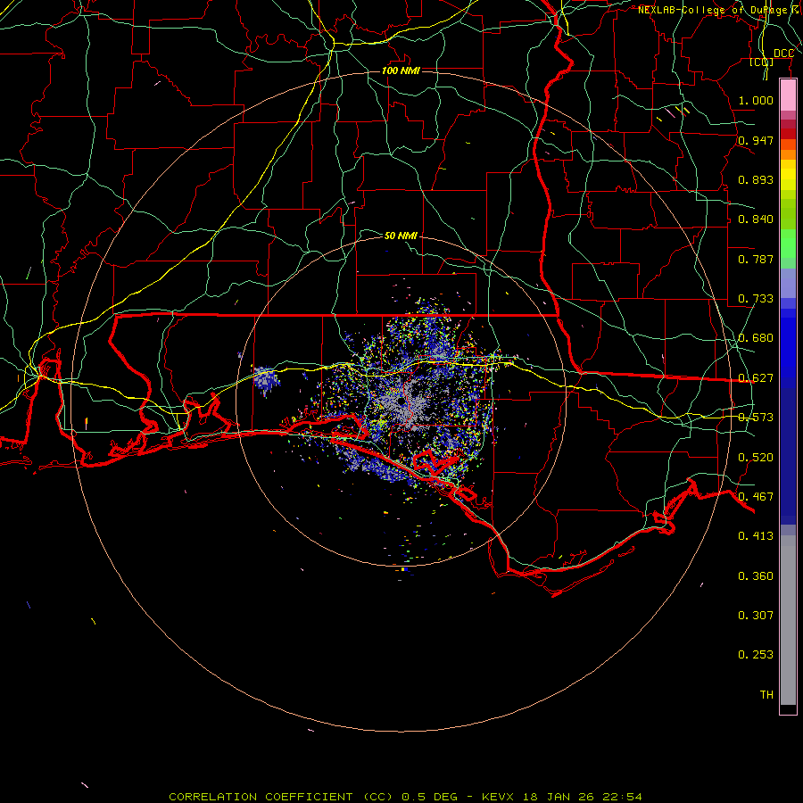Click the 0.893 scale value
803x803 pixels.
tap(756, 179)
